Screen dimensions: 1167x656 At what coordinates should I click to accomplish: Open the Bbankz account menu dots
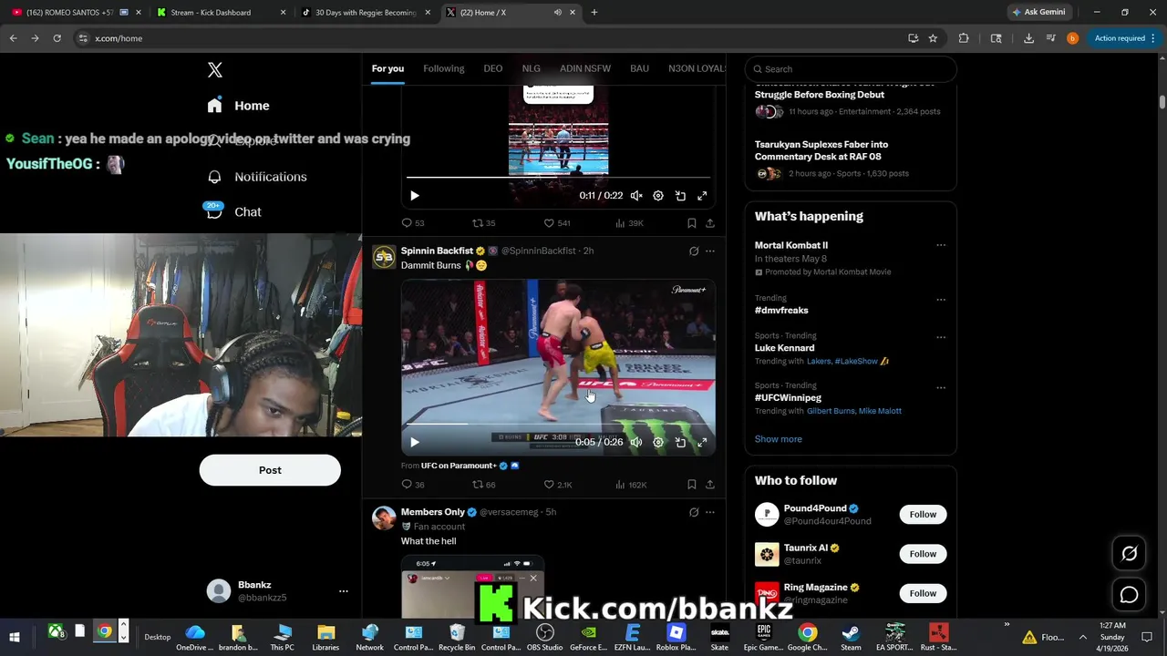pyautogui.click(x=344, y=591)
